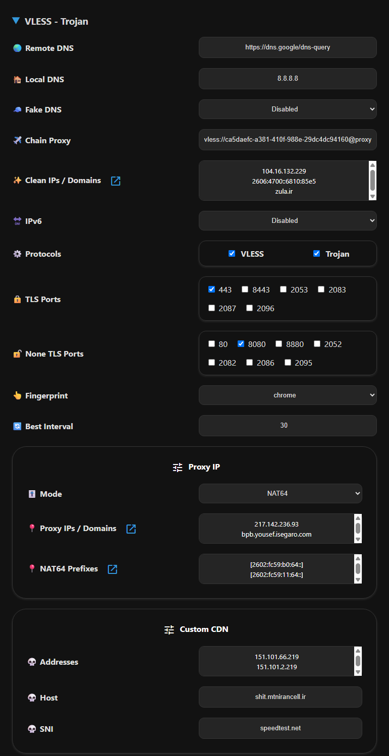The width and height of the screenshot is (389, 756).
Task: Collapse the VLESS - Trojan section
Action: (16, 21)
